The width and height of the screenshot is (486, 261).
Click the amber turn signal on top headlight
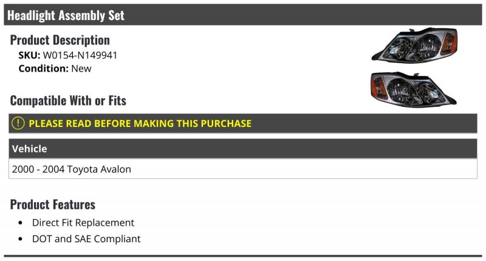coord(449,42)
